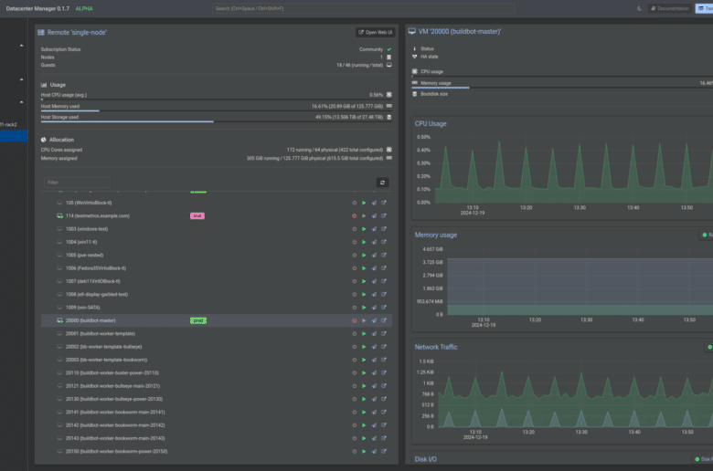Migrate VM 105 (WinVirtioBlock-tl)
The image size is (713, 471).
[374, 203]
